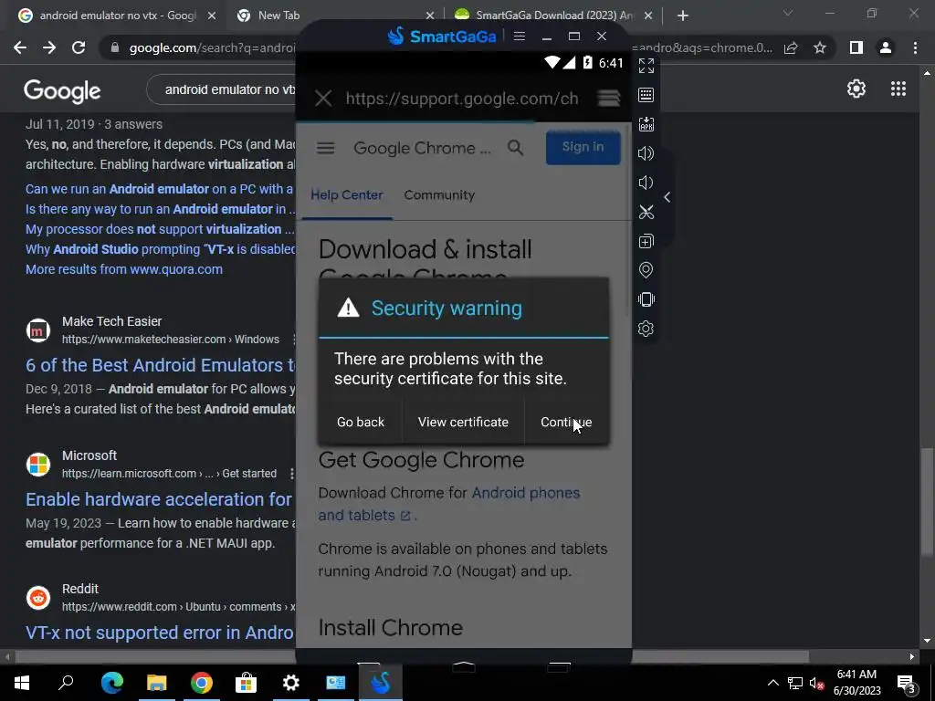Open a new Chrome tab with plus
This screenshot has height=701, width=935.
click(683, 16)
